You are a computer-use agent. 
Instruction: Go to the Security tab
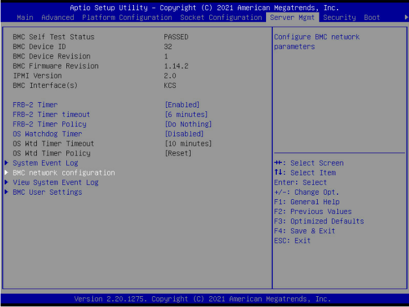coord(339,18)
